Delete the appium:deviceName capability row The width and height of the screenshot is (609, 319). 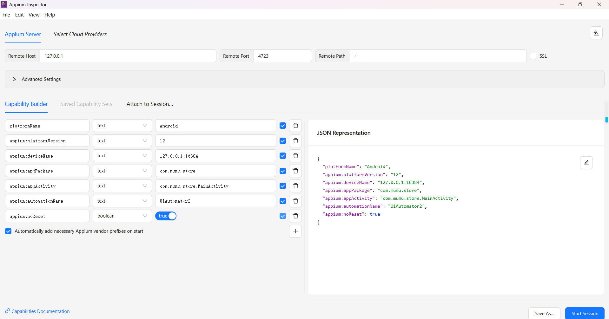pos(295,156)
